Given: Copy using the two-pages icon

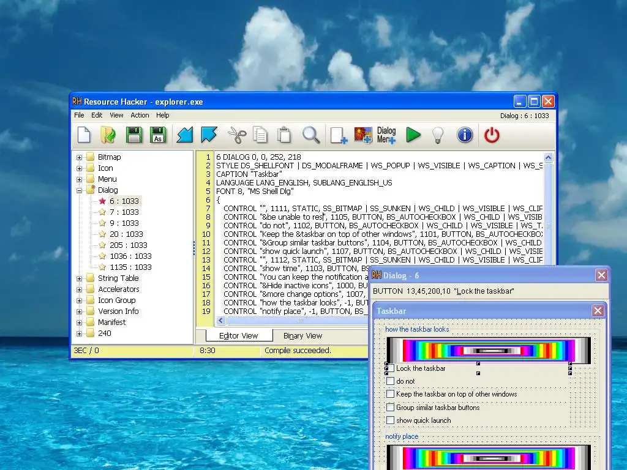Looking at the screenshot, I should coord(260,135).
